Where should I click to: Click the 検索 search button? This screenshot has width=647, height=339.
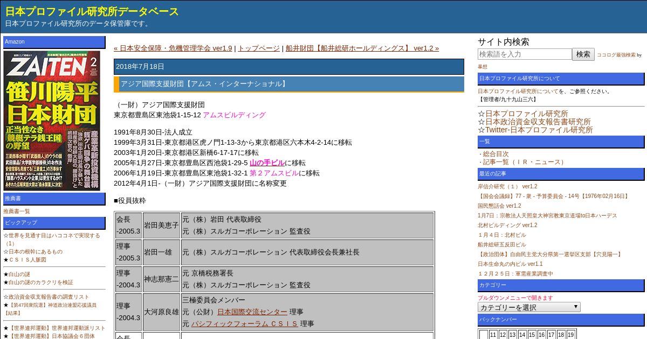(583, 54)
